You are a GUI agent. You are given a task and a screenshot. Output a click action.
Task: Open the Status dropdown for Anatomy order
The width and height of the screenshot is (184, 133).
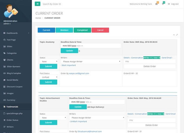[x=49, y=61]
